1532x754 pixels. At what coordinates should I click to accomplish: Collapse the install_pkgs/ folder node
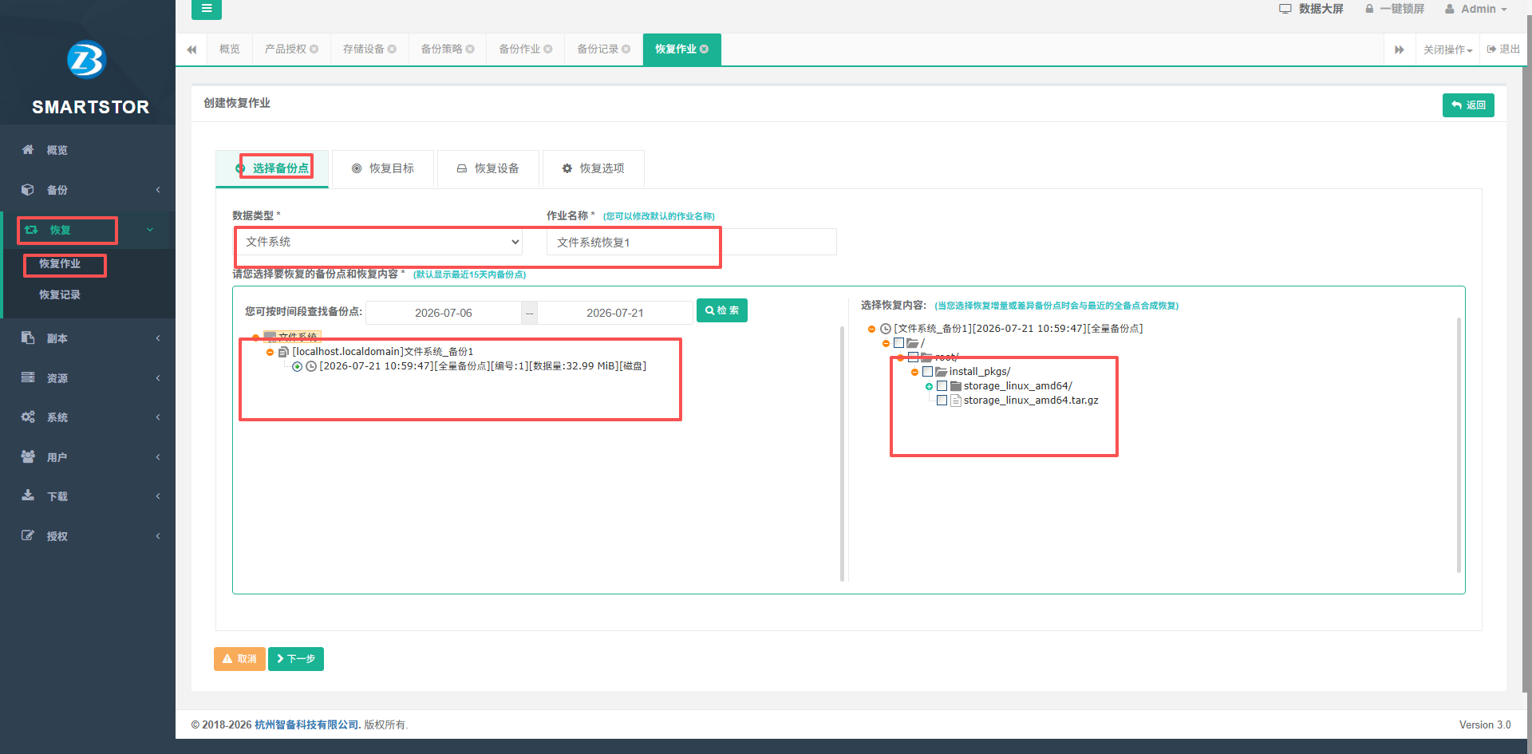(x=914, y=372)
